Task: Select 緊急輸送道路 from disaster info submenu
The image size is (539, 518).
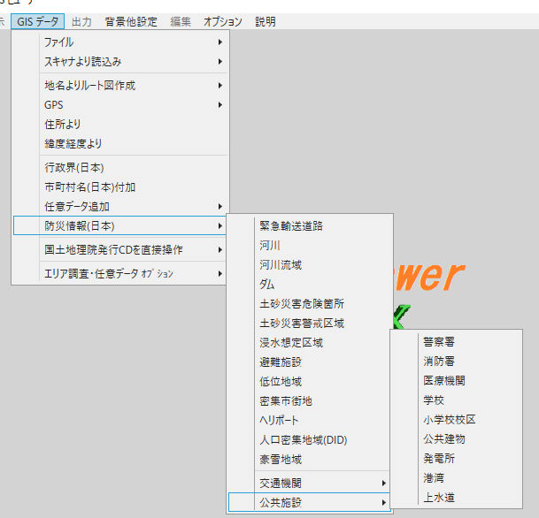Action: point(290,225)
